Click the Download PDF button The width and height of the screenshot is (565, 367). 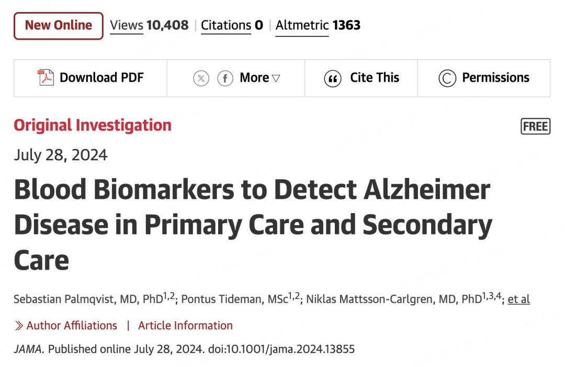(x=101, y=78)
